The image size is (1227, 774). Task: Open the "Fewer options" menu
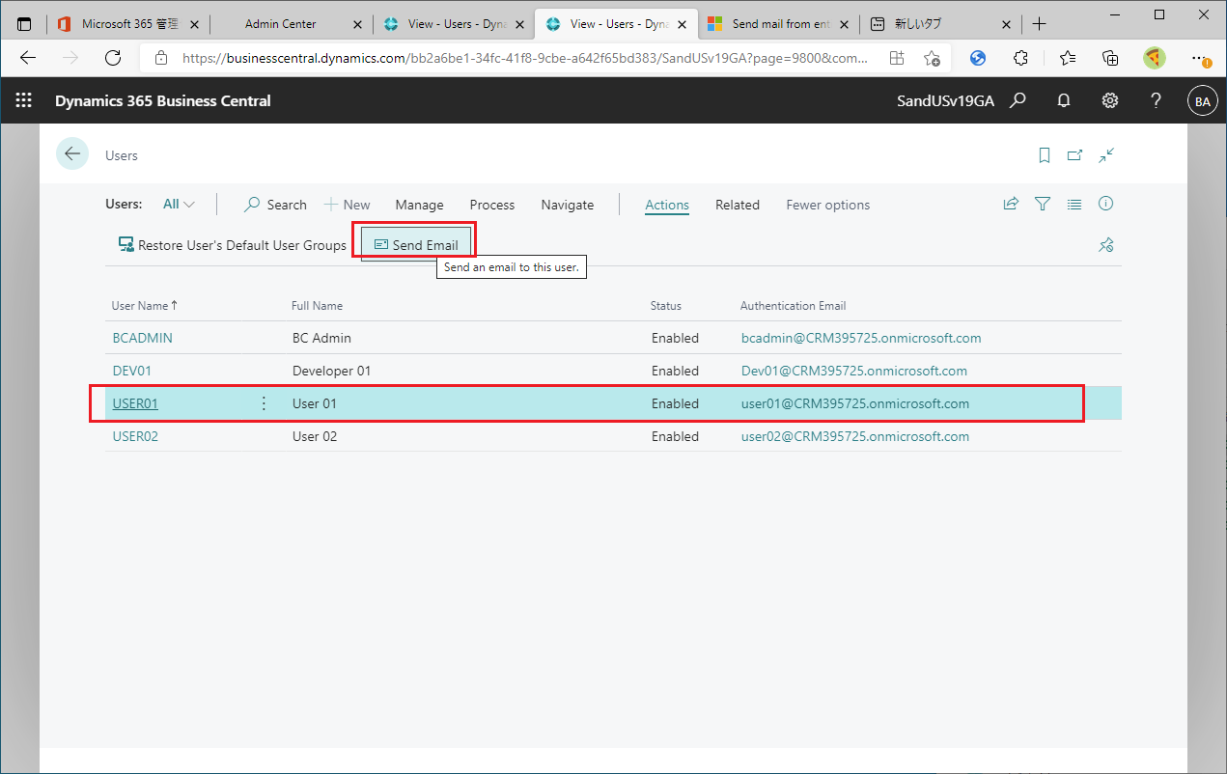827,205
